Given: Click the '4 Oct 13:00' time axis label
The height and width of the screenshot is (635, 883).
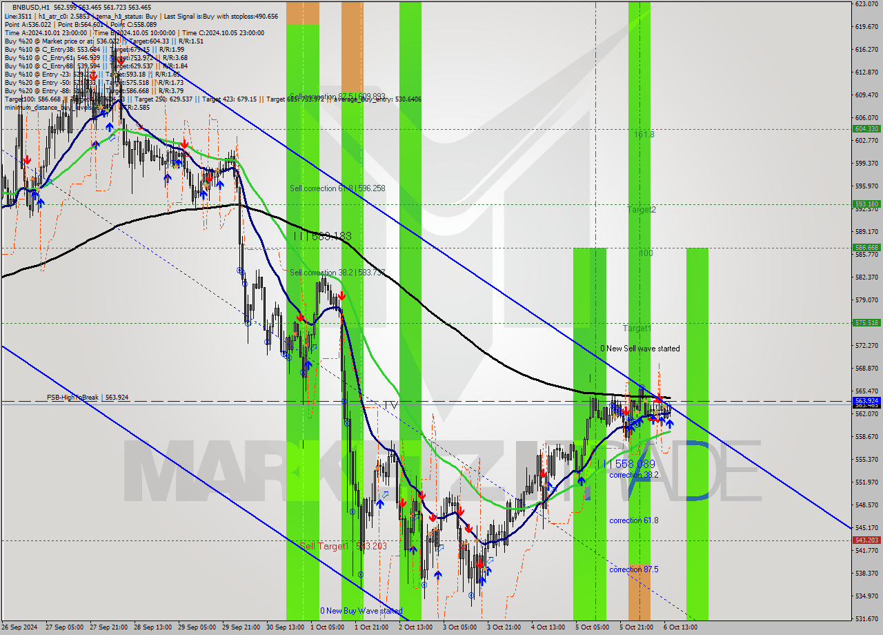Looking at the screenshot, I should (x=548, y=627).
